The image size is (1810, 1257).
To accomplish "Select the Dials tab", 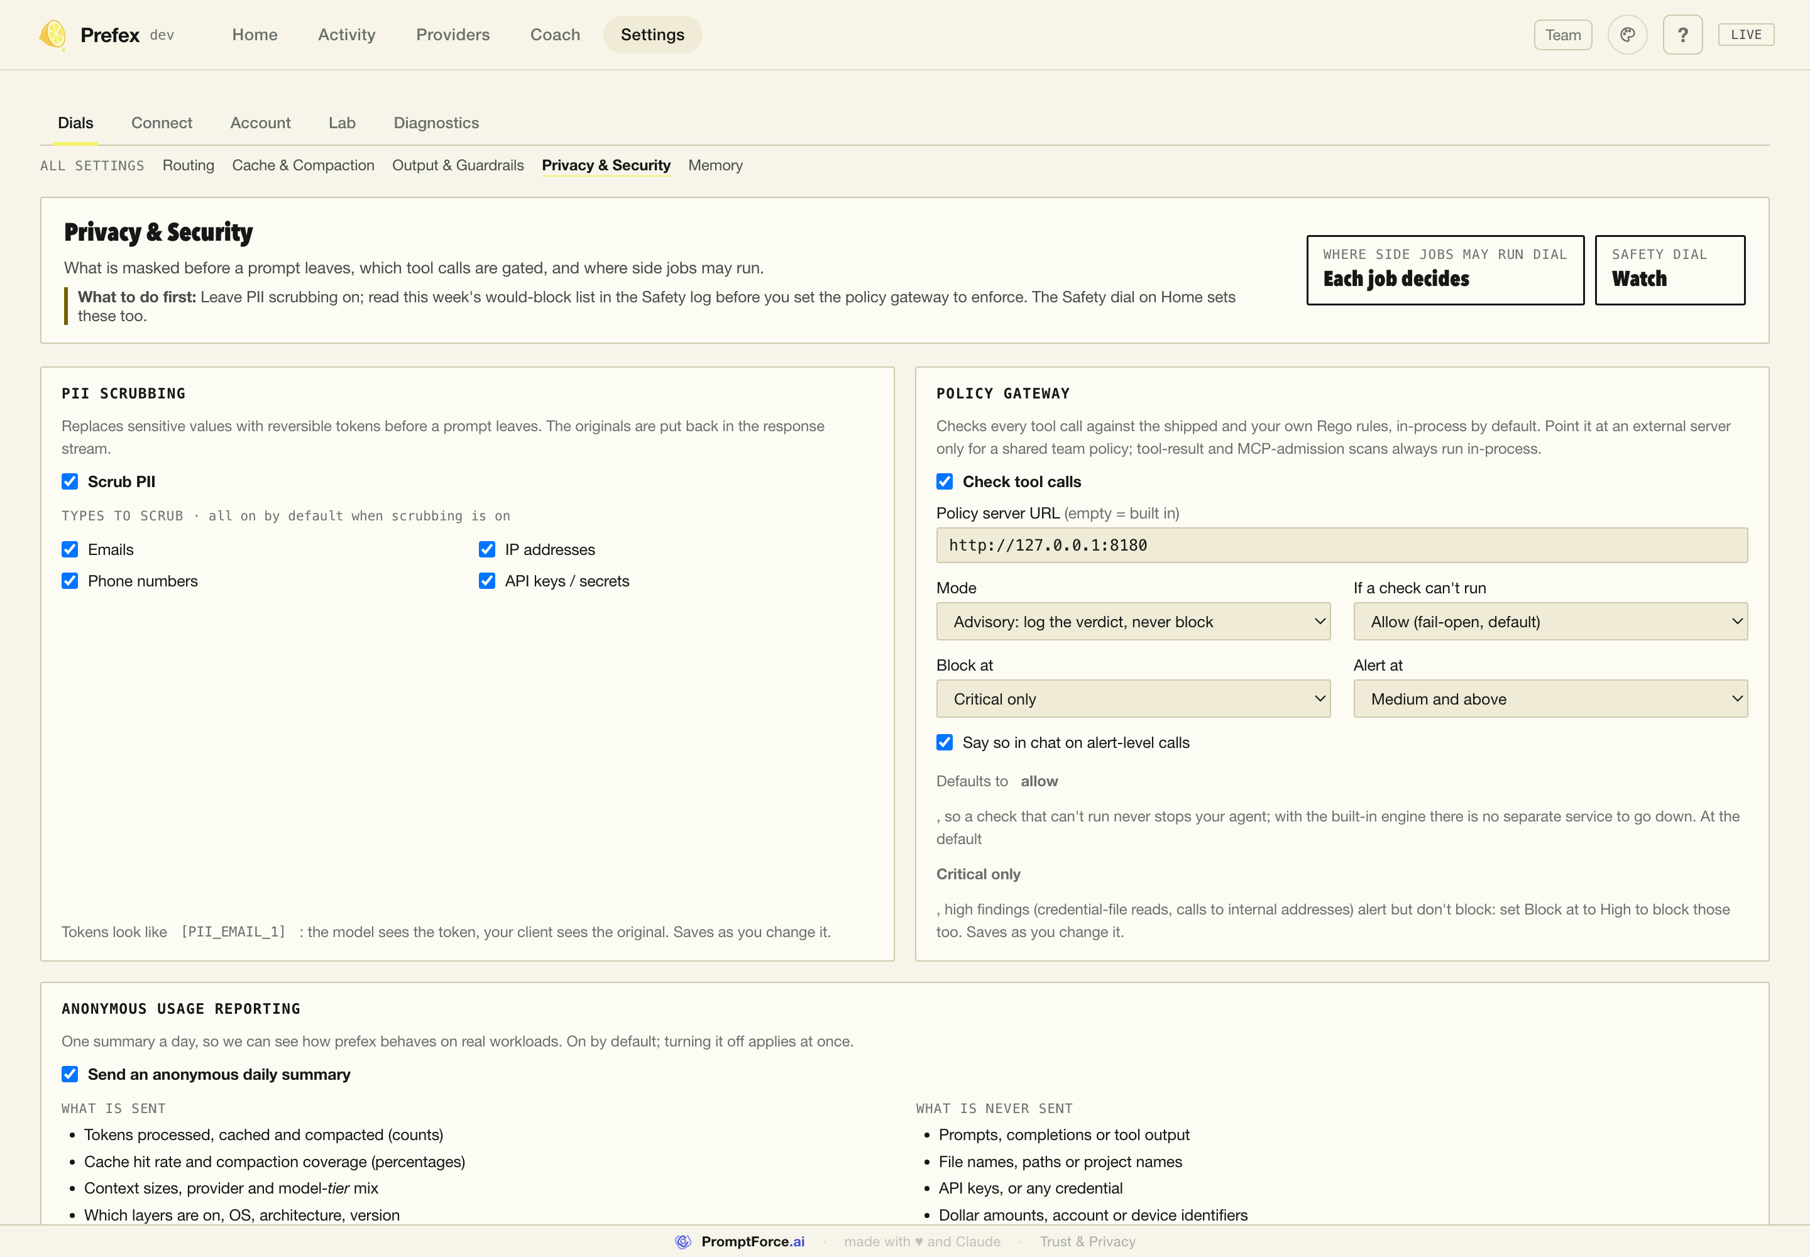I will [75, 123].
